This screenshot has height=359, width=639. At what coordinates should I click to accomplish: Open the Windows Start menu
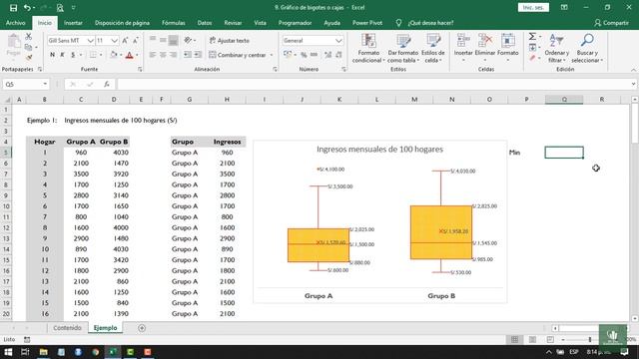(8, 352)
